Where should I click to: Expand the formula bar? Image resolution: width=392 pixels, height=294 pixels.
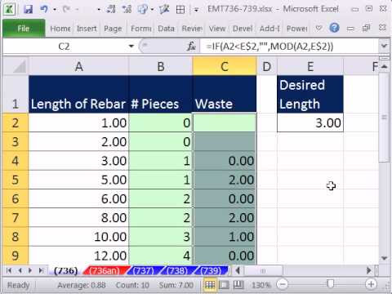pos(384,46)
